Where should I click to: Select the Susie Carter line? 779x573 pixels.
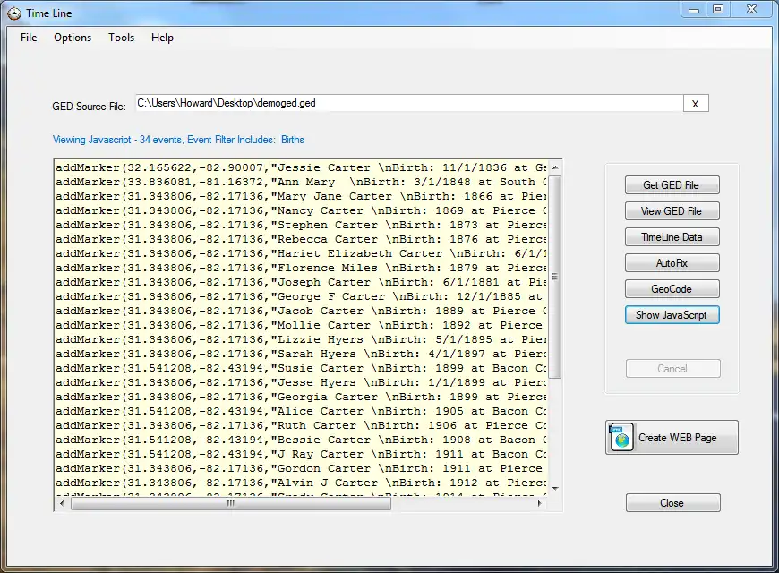301,368
